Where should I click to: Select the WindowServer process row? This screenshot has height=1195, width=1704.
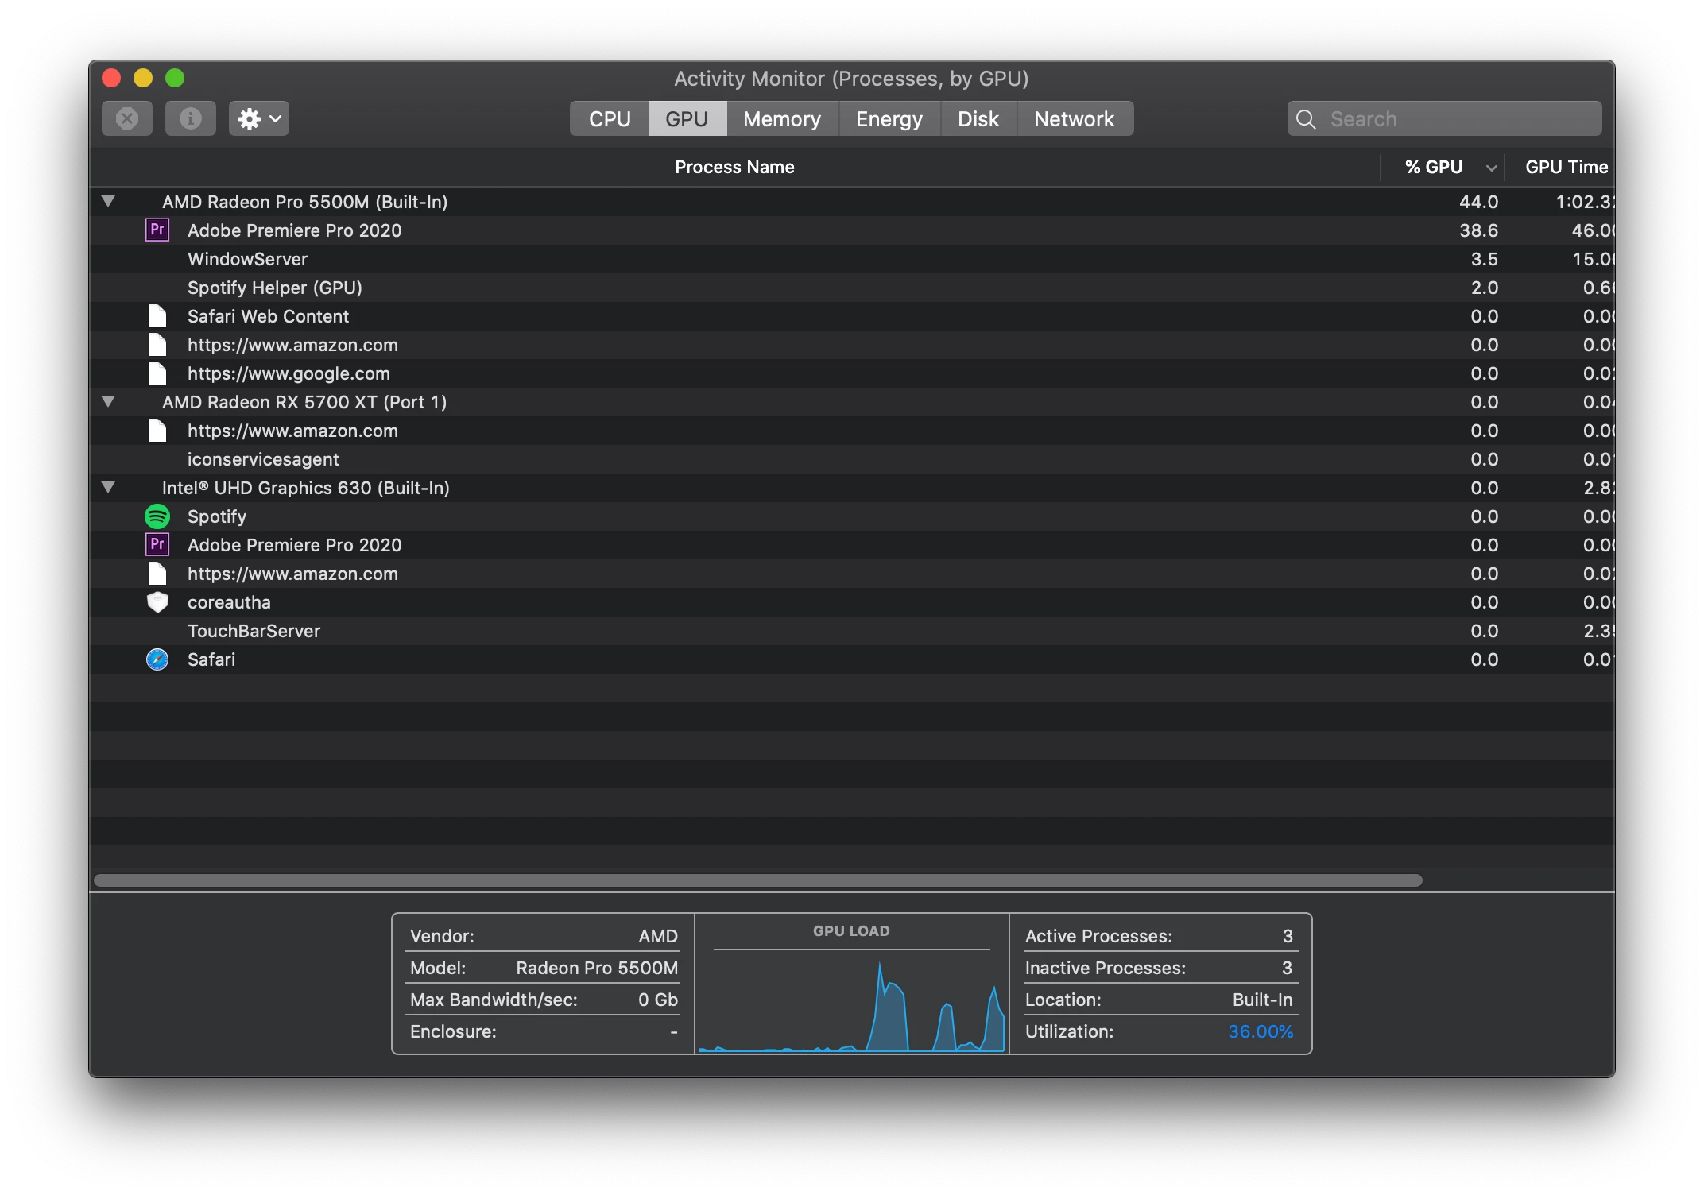(x=248, y=259)
